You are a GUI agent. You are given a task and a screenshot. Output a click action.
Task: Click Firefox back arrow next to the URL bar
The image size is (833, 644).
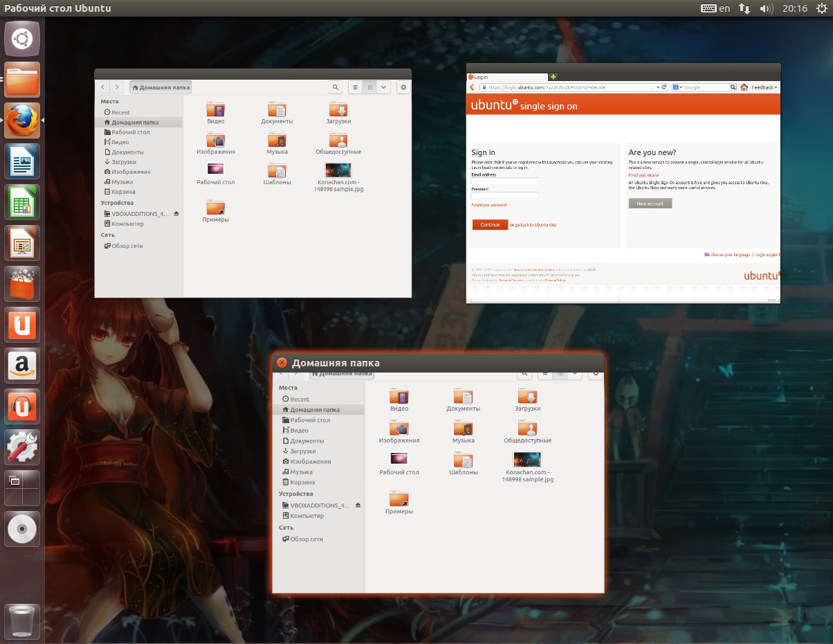(x=472, y=87)
